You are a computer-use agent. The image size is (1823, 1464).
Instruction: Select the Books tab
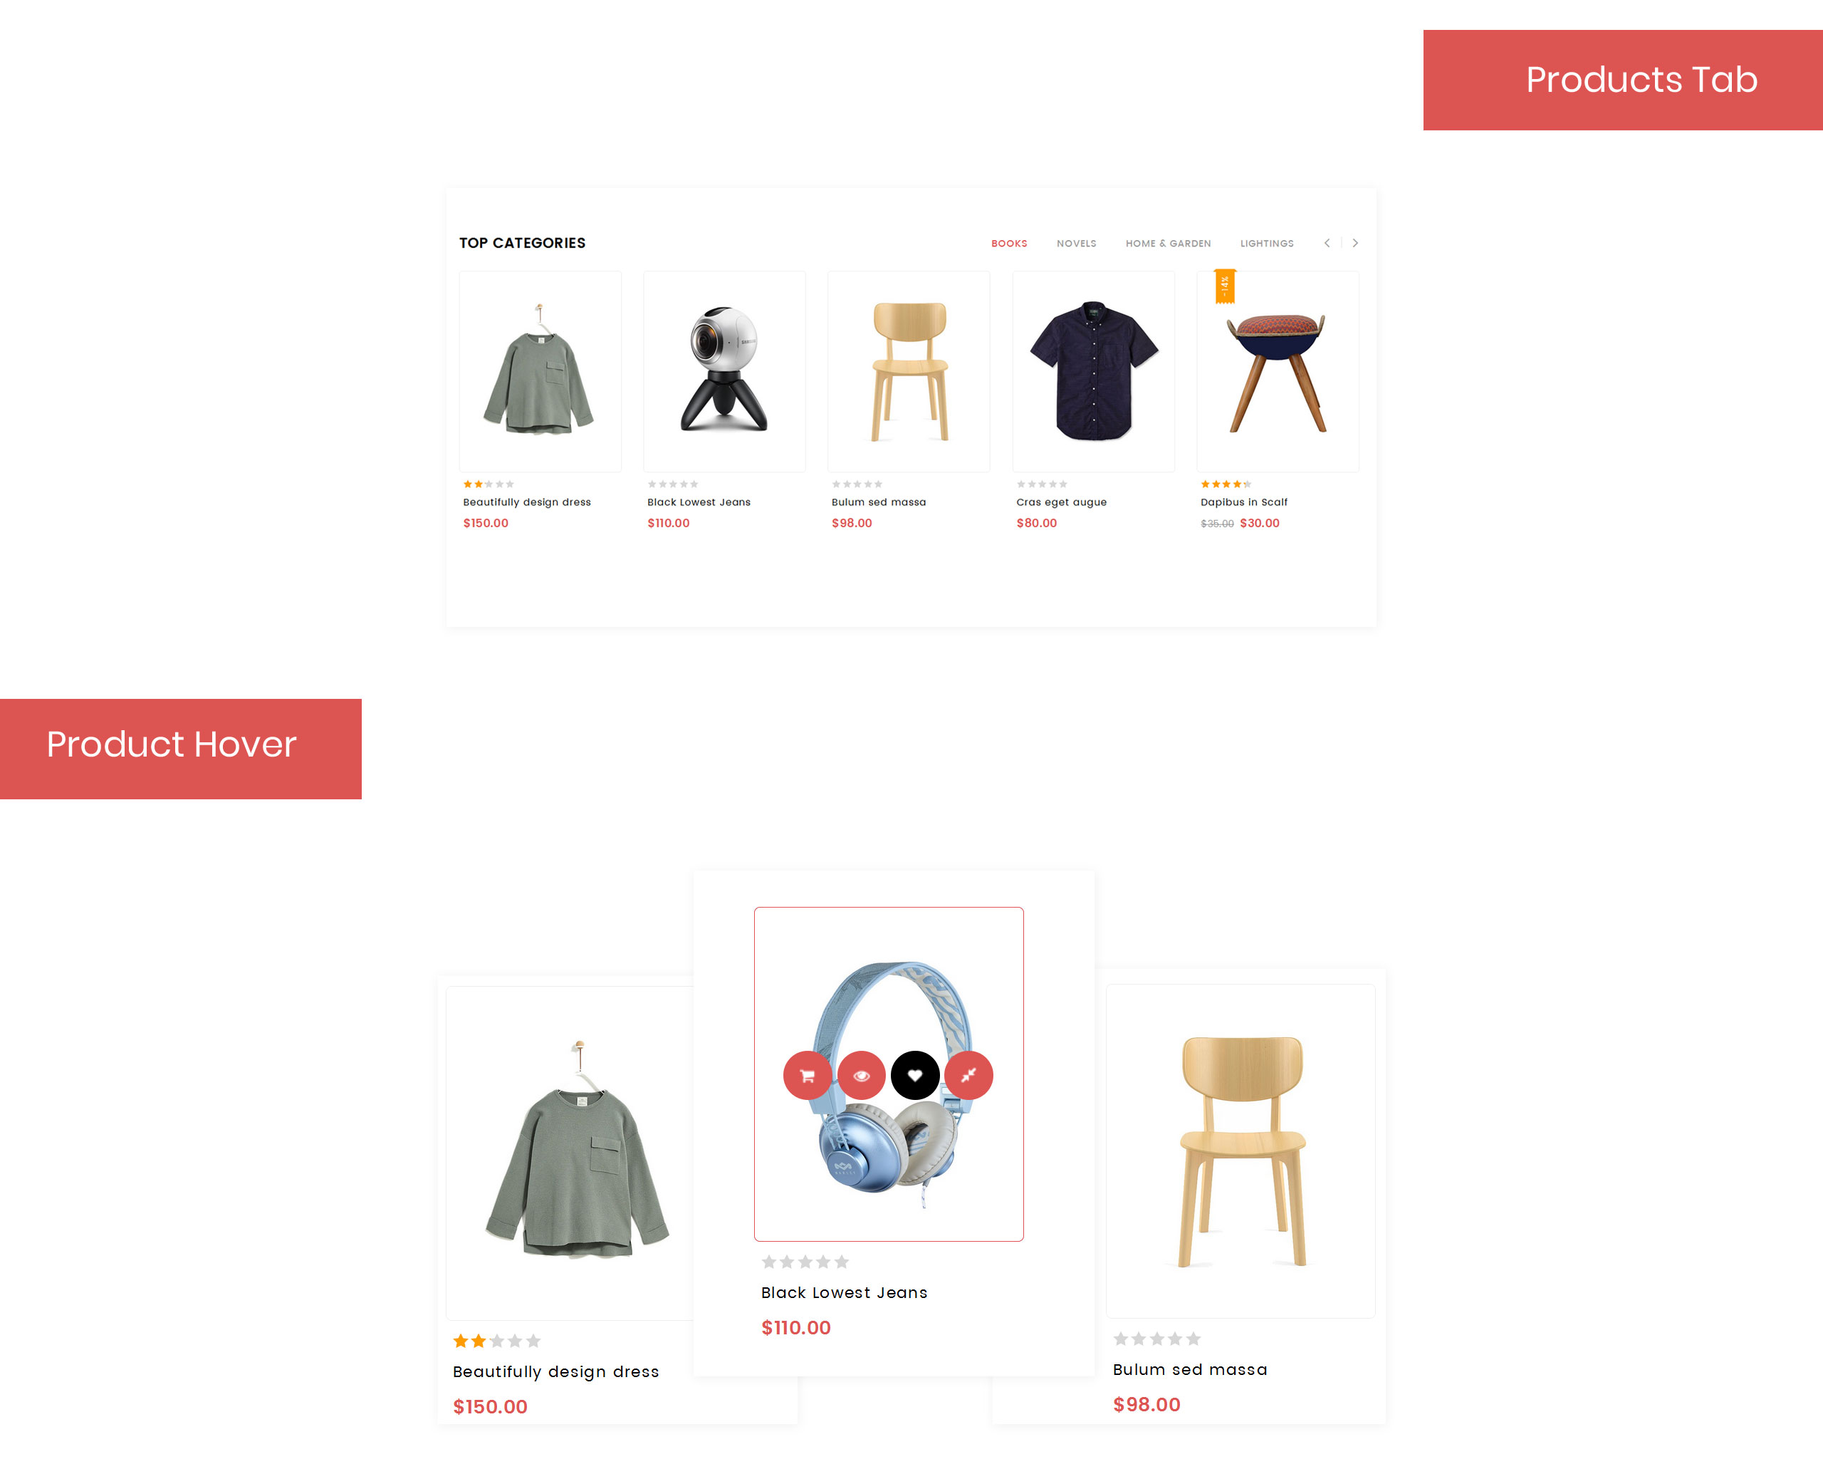click(x=1009, y=244)
